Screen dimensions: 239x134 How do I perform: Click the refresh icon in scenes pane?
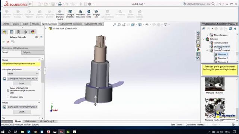(230, 29)
